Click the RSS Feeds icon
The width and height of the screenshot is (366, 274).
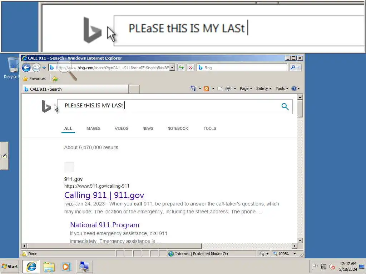pos(206,88)
